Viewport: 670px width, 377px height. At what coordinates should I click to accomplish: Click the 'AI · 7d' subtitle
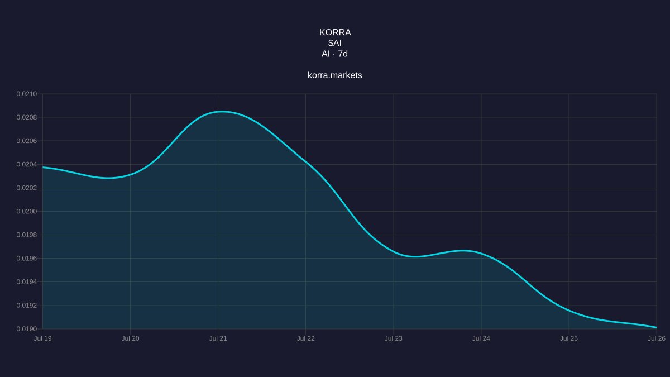[x=335, y=54]
